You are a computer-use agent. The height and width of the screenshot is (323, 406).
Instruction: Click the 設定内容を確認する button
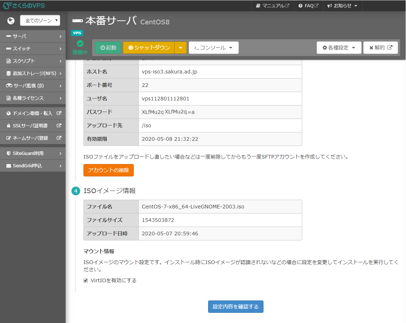[236, 307]
